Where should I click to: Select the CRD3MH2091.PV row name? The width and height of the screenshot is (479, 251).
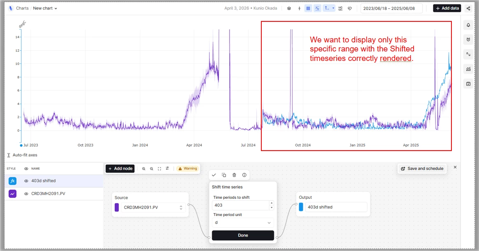click(48, 193)
